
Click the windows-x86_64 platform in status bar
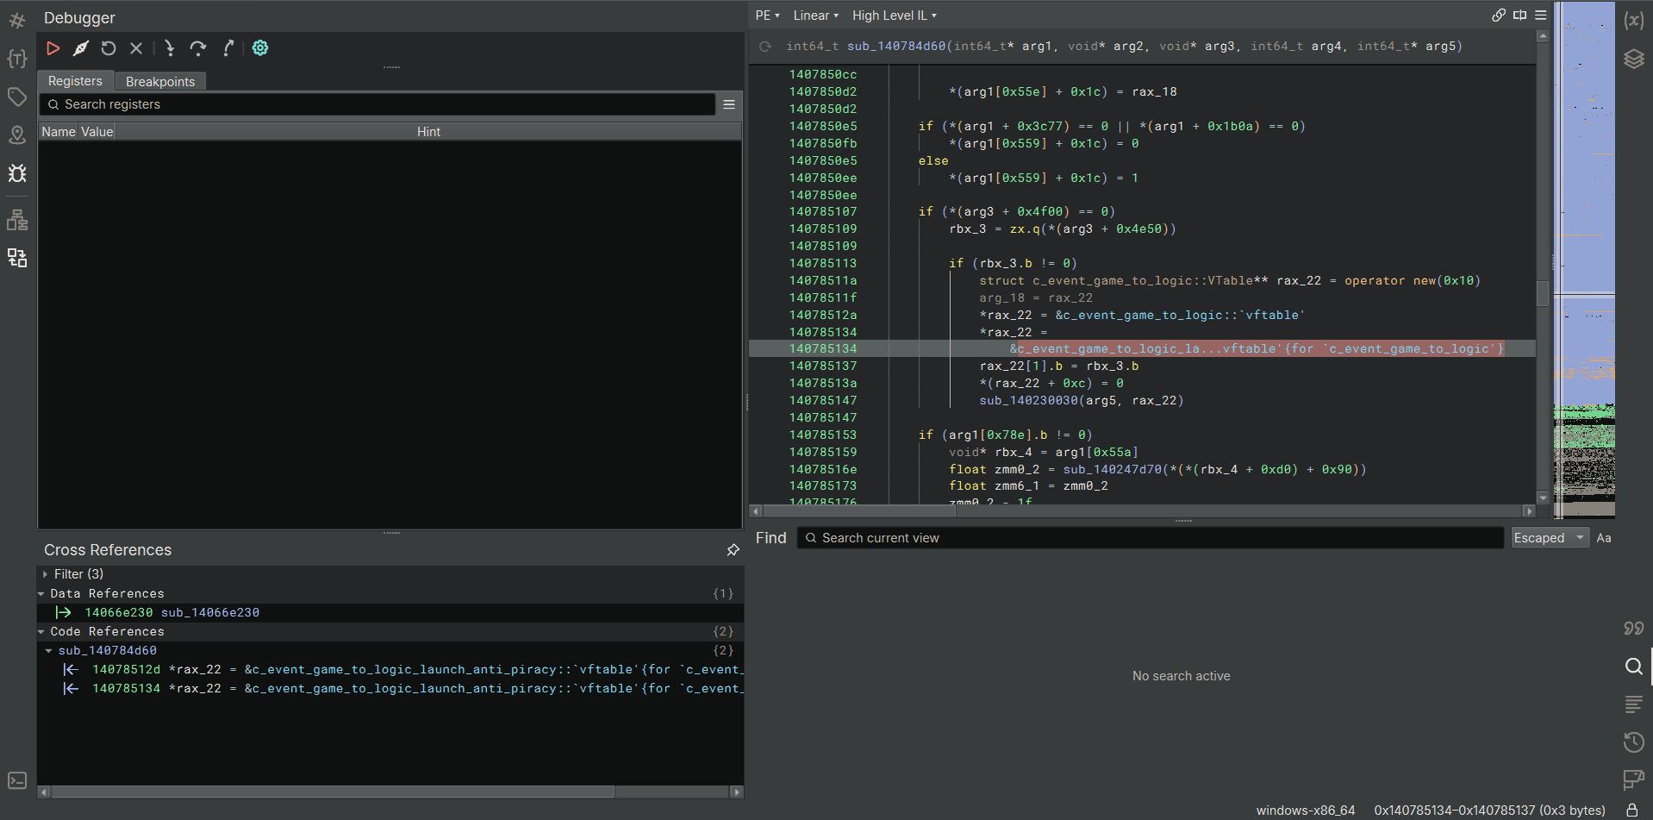[x=1306, y=811]
